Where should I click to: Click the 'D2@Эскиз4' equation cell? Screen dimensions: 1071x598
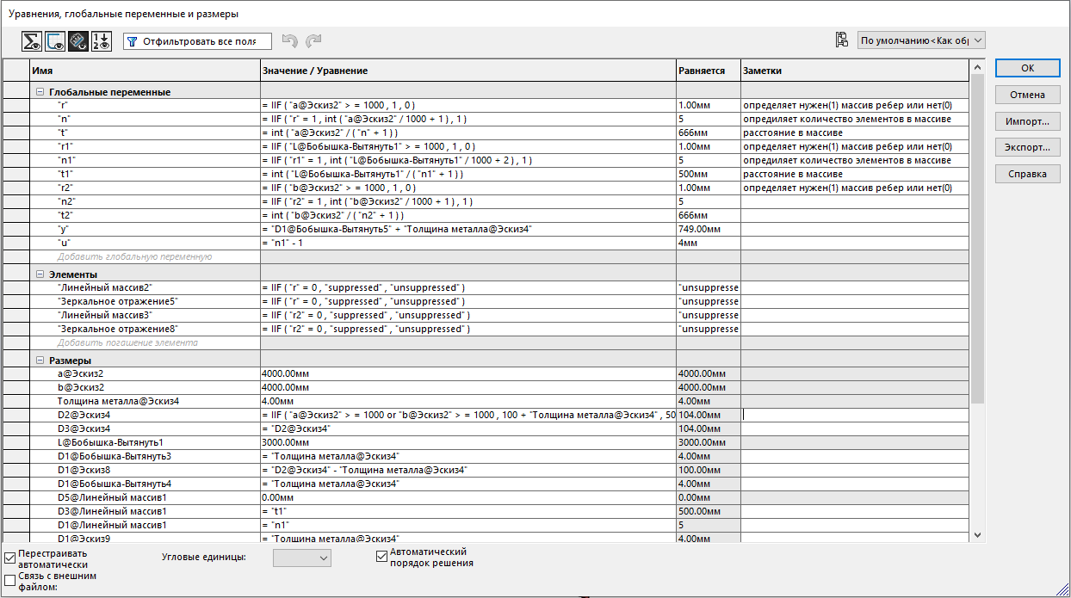[x=468, y=415]
